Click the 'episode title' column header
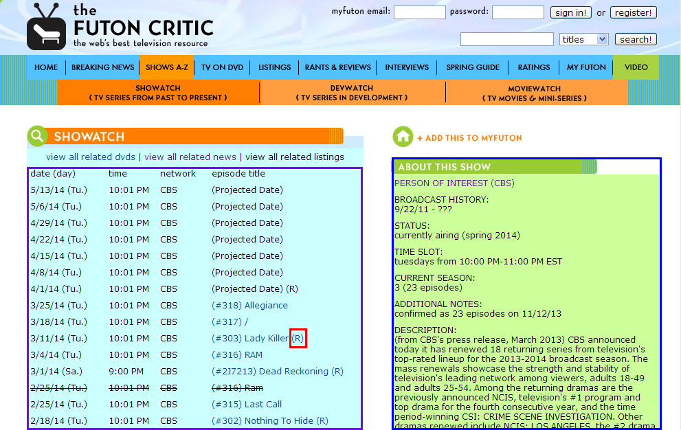 pos(238,173)
